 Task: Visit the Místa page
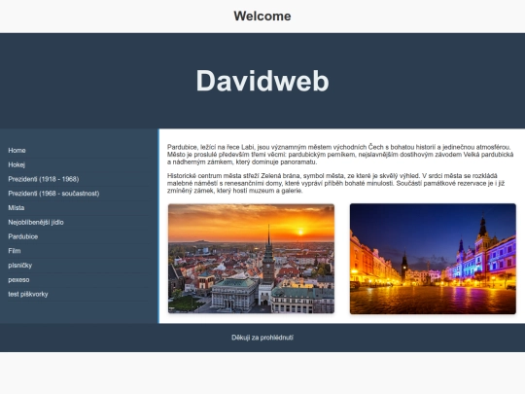[x=17, y=208]
